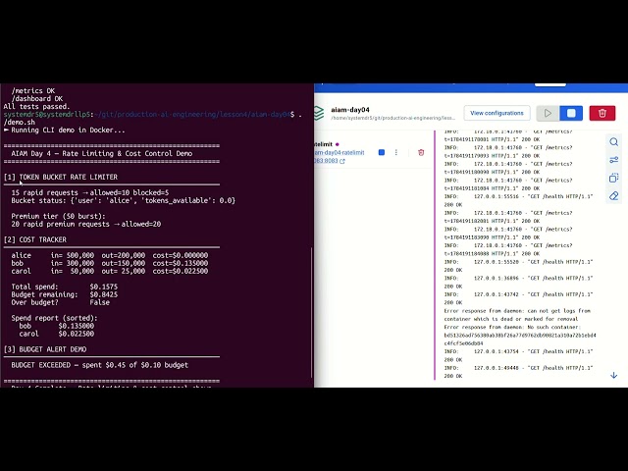
Task: Open View configurations for aiam-day04
Action: 497,113
